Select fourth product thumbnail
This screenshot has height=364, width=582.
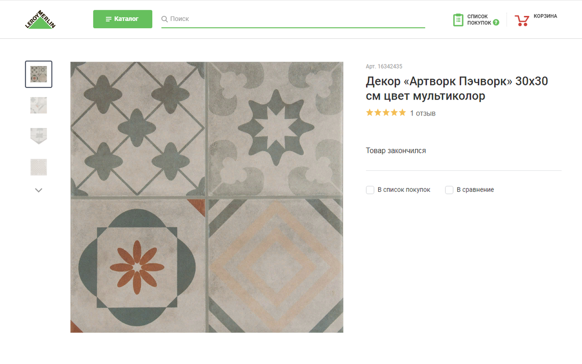(39, 167)
